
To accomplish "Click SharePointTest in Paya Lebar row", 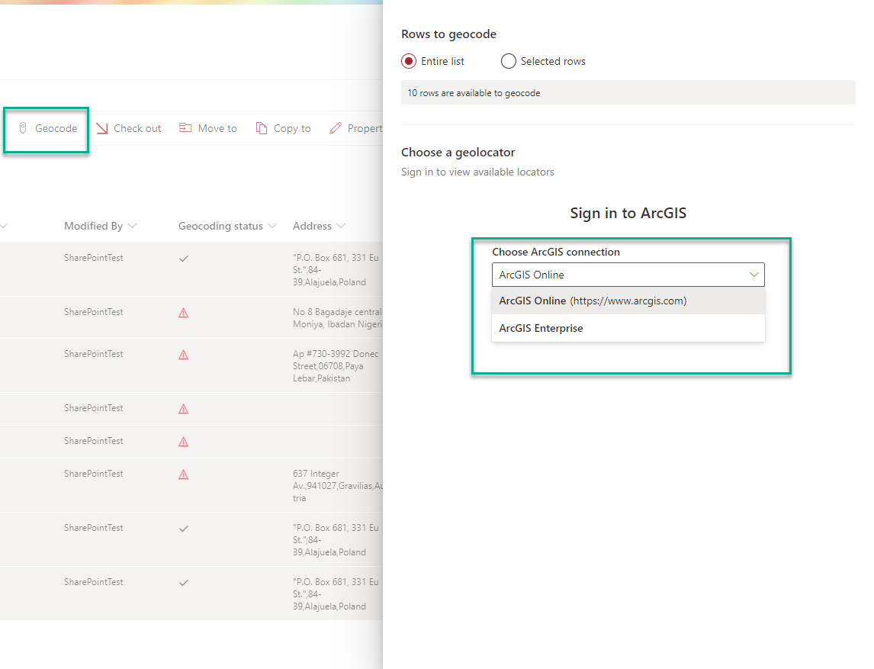I will click(x=94, y=354).
